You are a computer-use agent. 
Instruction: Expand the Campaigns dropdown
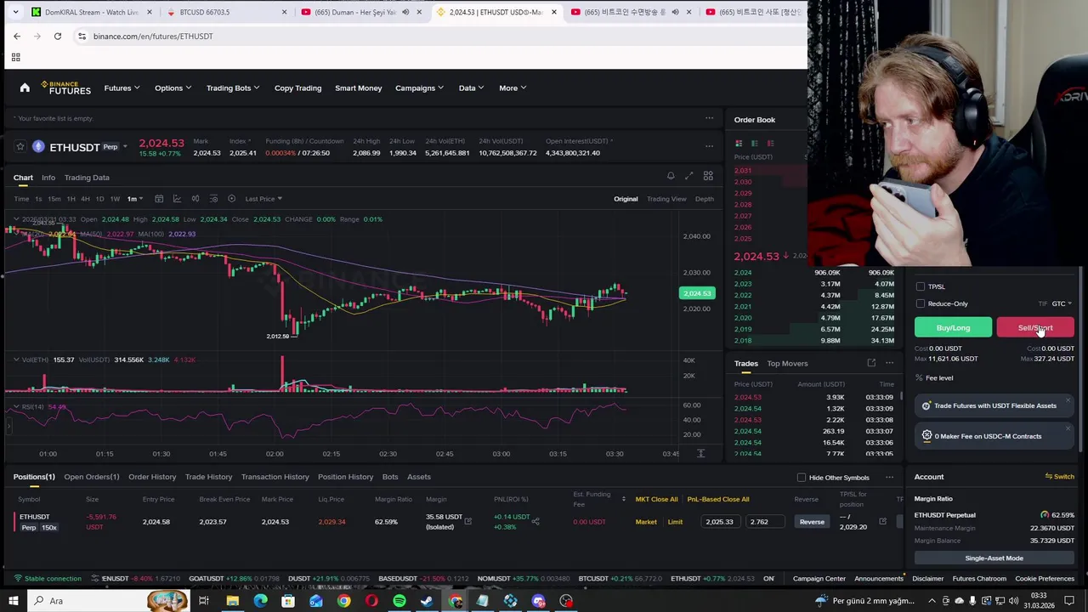419,88
